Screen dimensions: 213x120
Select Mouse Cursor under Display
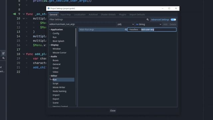pyautogui.click(x=60, y=53)
